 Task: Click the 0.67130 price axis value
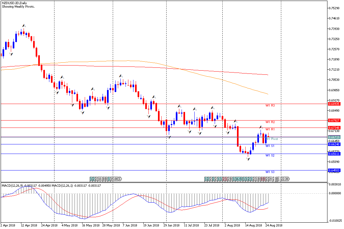[334, 131]
